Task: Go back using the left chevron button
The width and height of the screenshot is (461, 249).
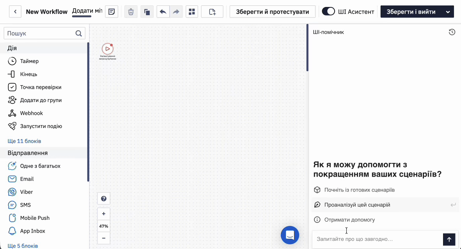Action: pos(15,12)
